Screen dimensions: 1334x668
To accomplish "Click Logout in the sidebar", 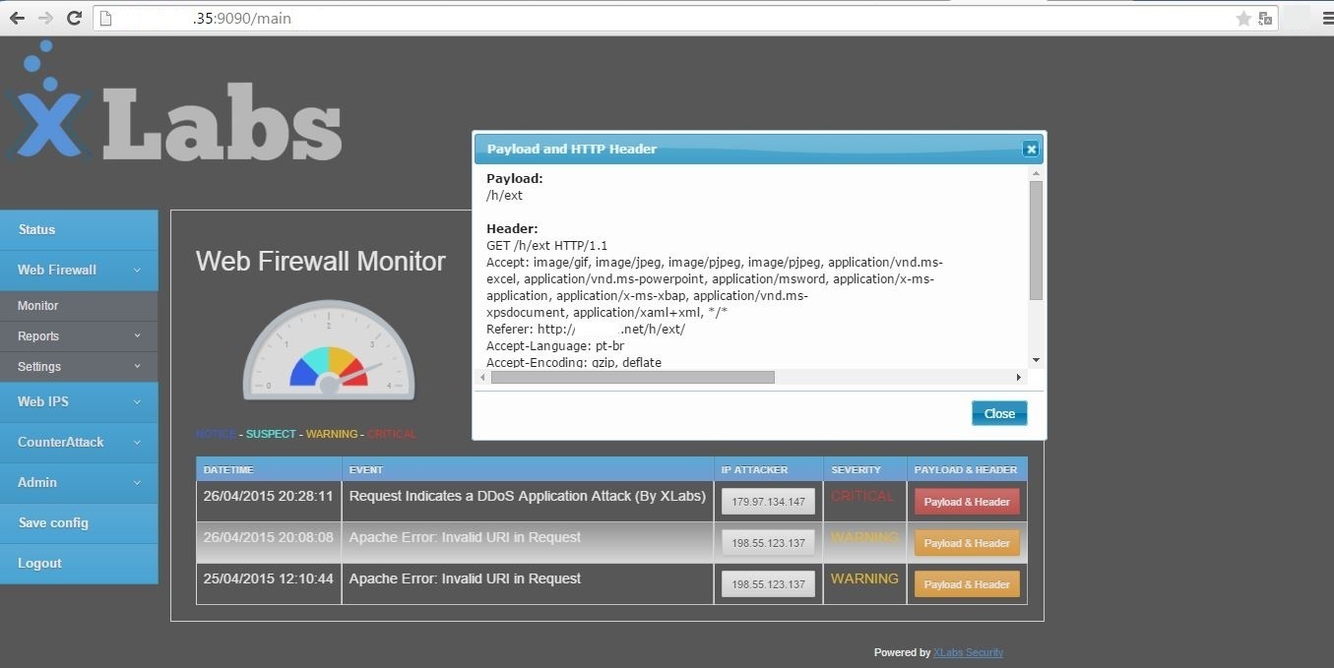I will click(x=79, y=563).
